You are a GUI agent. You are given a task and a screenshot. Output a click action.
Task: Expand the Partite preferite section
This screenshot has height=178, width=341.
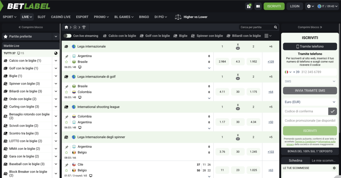56,37
